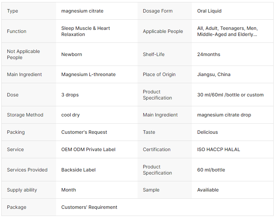
Task: Click the 'Newborn' cell
Action: (72, 54)
